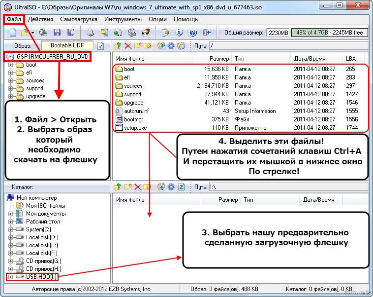Click New Folder icon in Каталог toolbar

coord(128,187)
